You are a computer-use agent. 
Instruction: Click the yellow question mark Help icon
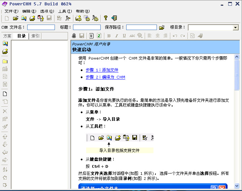click(105, 18)
